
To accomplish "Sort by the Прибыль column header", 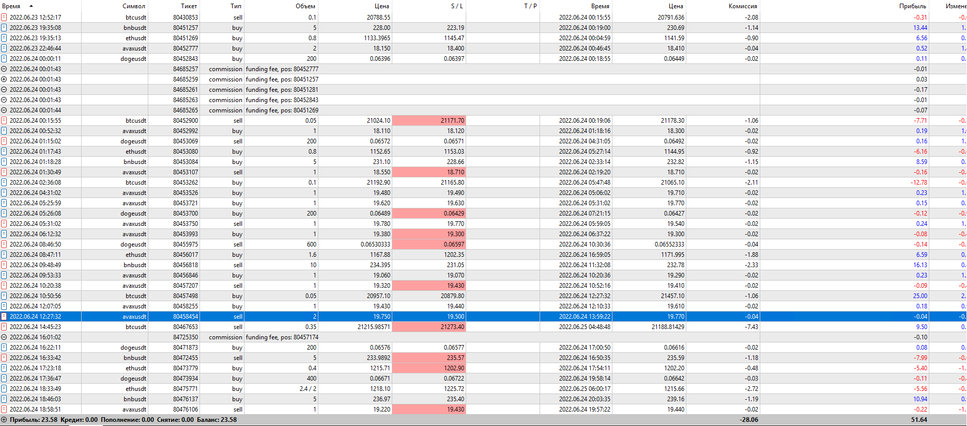I will (912, 6).
